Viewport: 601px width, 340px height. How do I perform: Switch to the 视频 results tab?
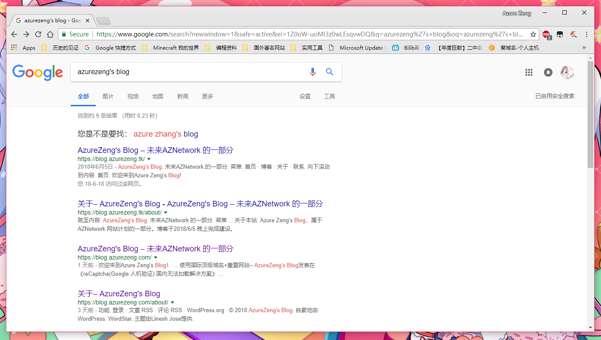click(133, 96)
